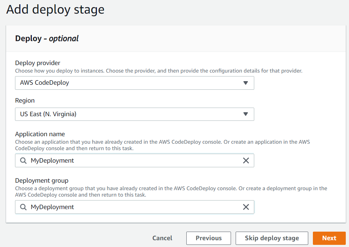Viewport: 349px width, 247px height.
Task: Clear the Application name field with X
Action: pos(246,160)
